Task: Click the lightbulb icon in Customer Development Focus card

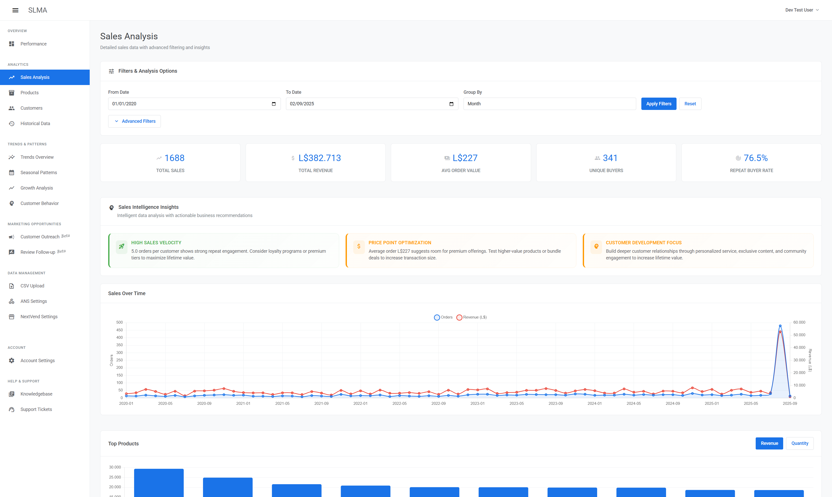Action: 596,247
